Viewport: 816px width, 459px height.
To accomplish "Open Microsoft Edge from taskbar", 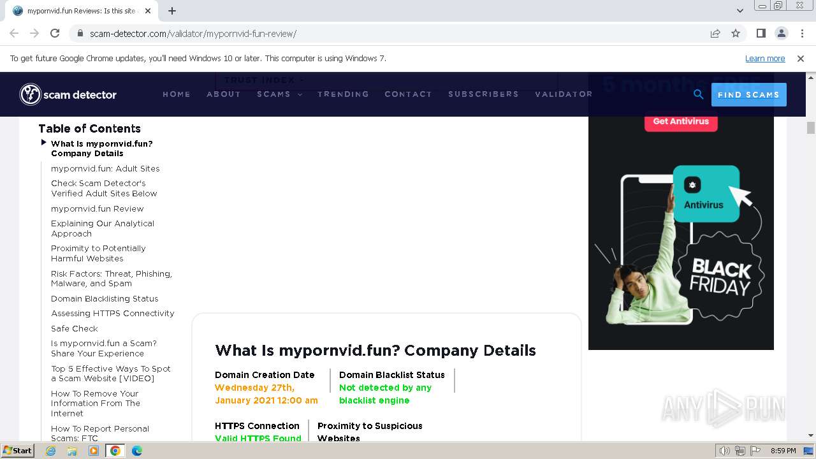I will pos(136,451).
